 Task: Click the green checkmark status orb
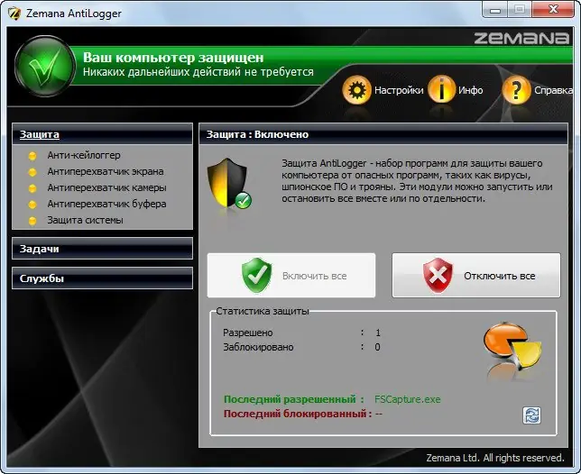click(x=45, y=67)
